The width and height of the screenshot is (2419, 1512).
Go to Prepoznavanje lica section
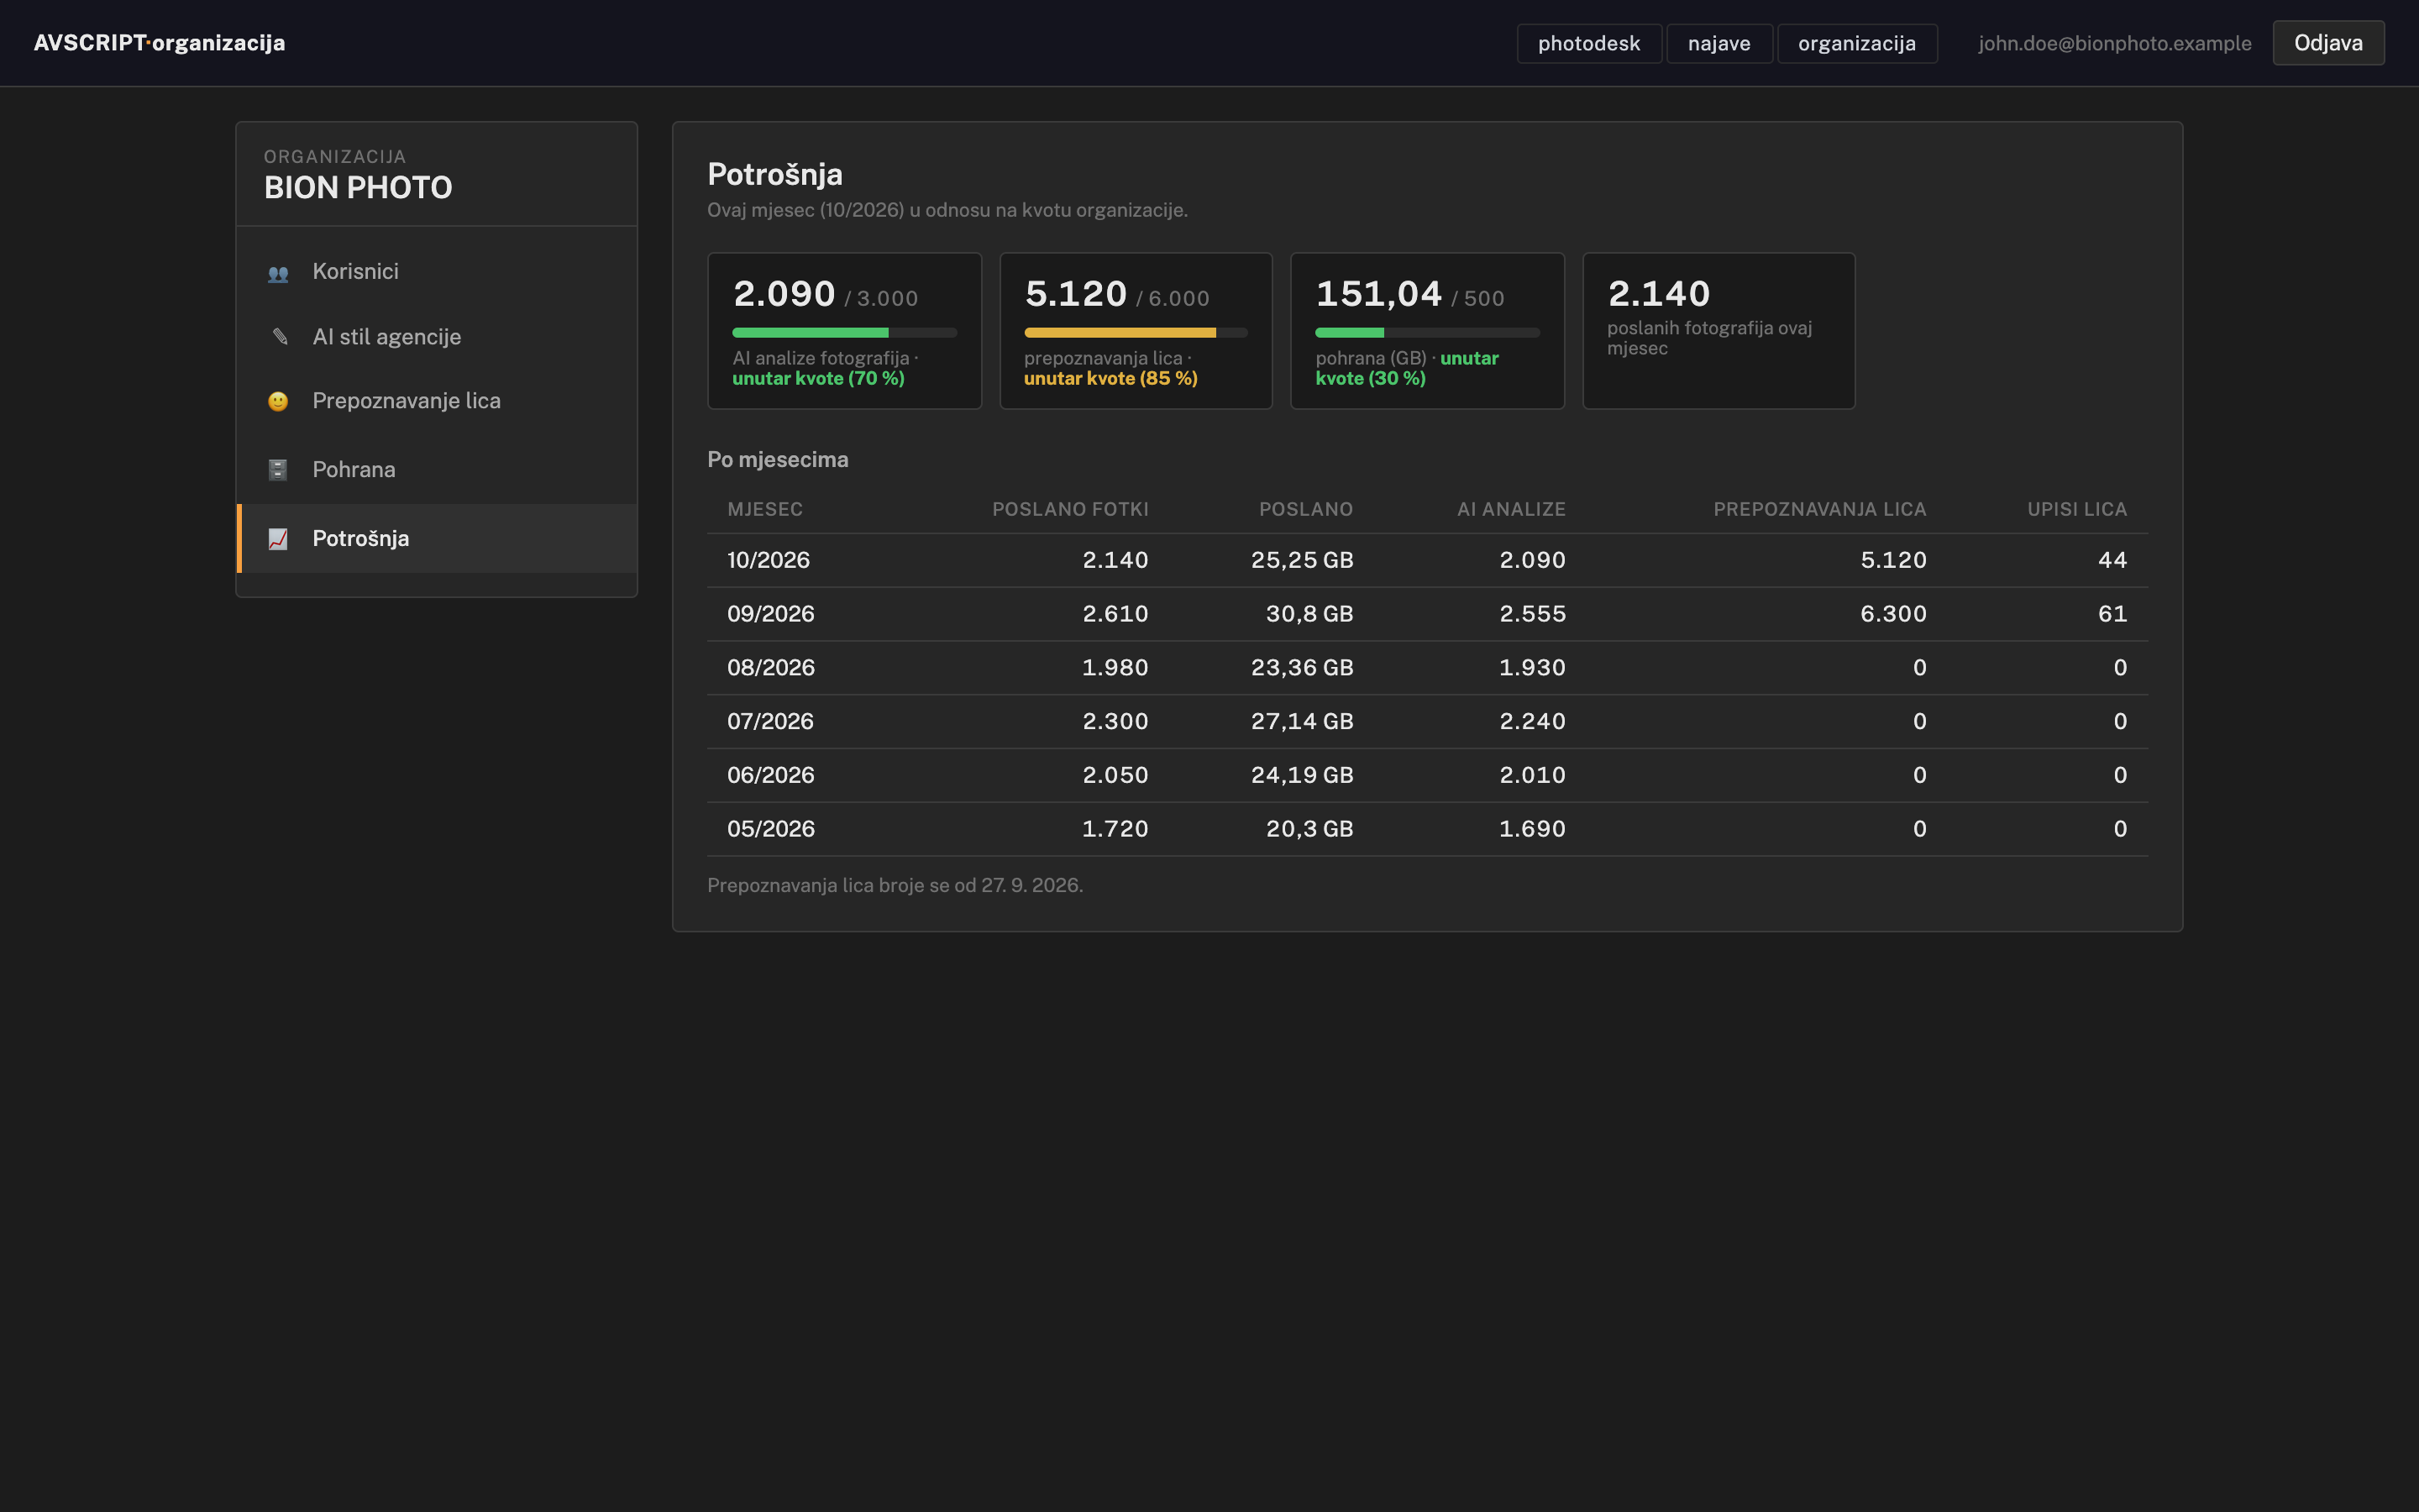point(437,401)
